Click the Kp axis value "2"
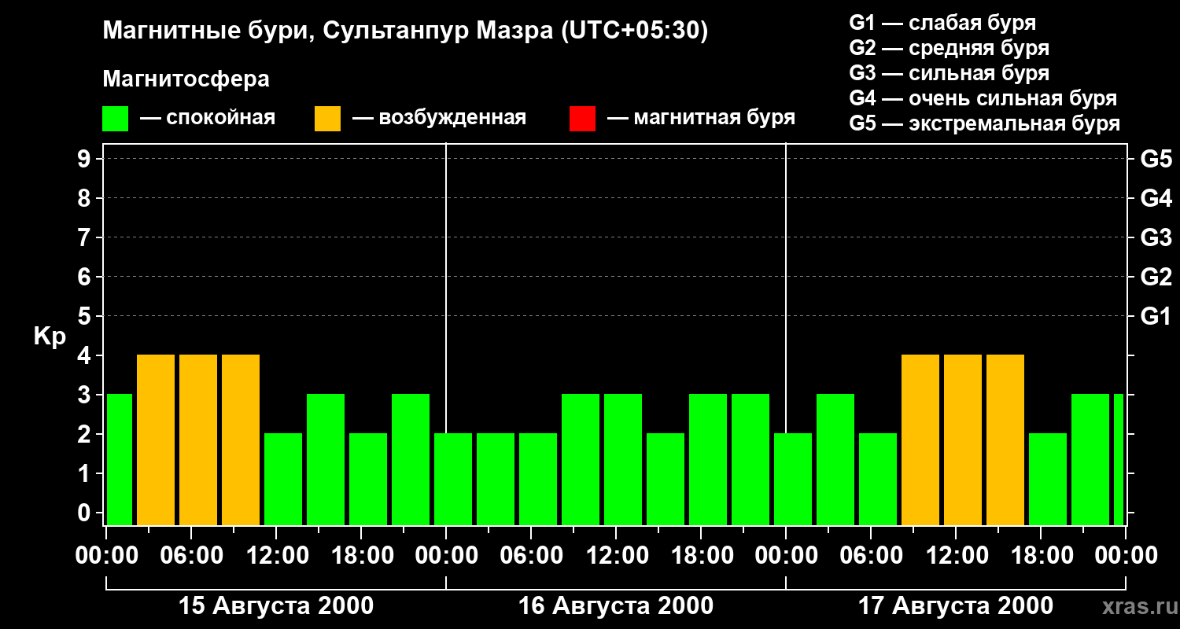The image size is (1180, 629). pyautogui.click(x=86, y=434)
